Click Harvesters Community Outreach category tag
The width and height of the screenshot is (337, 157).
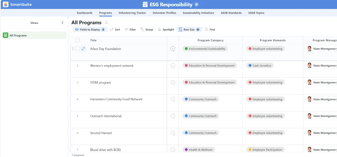click(201, 99)
